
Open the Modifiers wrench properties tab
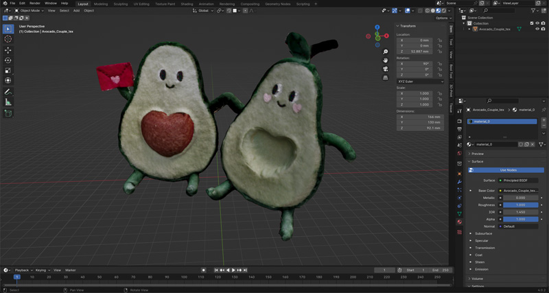tap(460, 182)
